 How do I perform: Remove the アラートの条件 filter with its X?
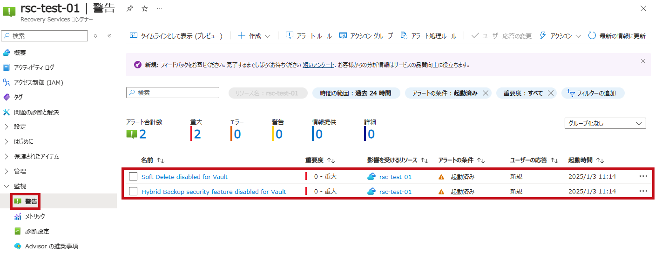[x=486, y=93]
